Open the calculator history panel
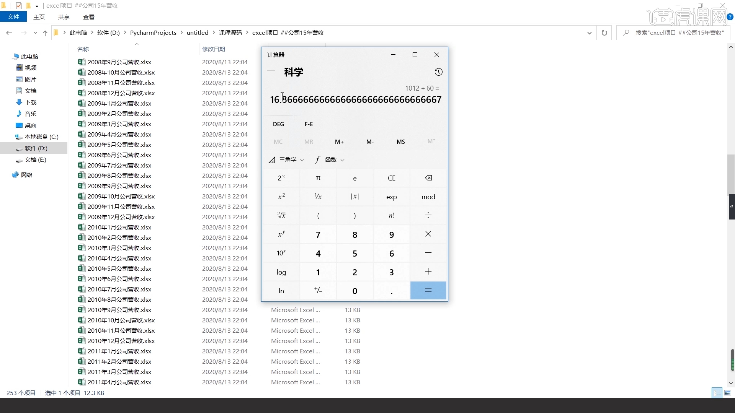735x413 pixels. [438, 72]
